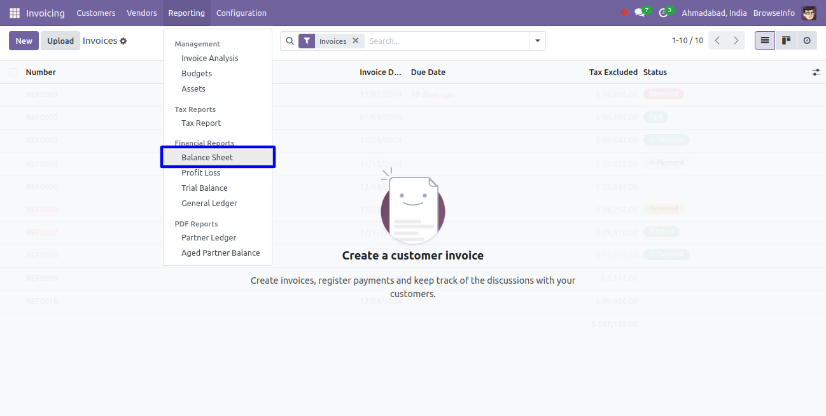Screen dimensions: 826x416
Task: Toggle the select-all checkbox in header
Action: [x=13, y=73]
